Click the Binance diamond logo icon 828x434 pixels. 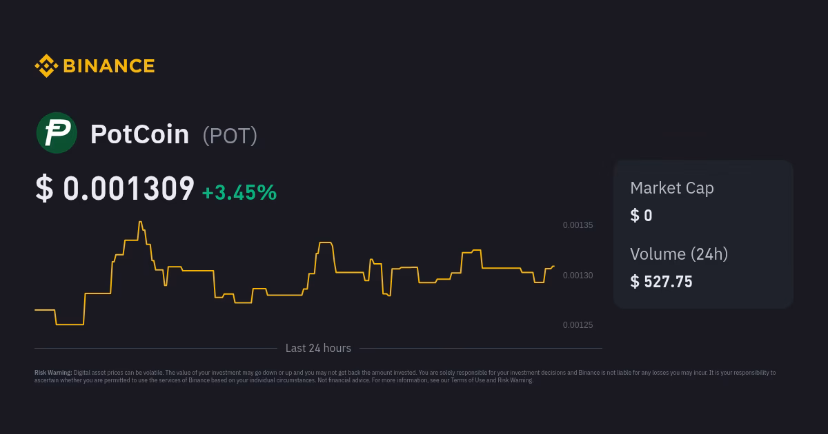(46, 65)
